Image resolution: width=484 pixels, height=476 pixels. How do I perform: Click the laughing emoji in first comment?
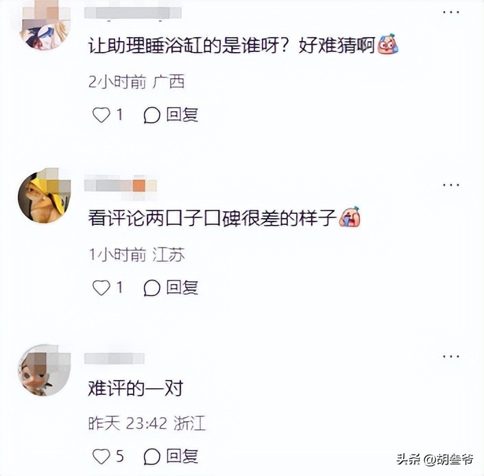388,44
